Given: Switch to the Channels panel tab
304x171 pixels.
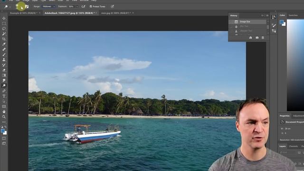Looking at the screenshot, I should click(x=294, y=146).
